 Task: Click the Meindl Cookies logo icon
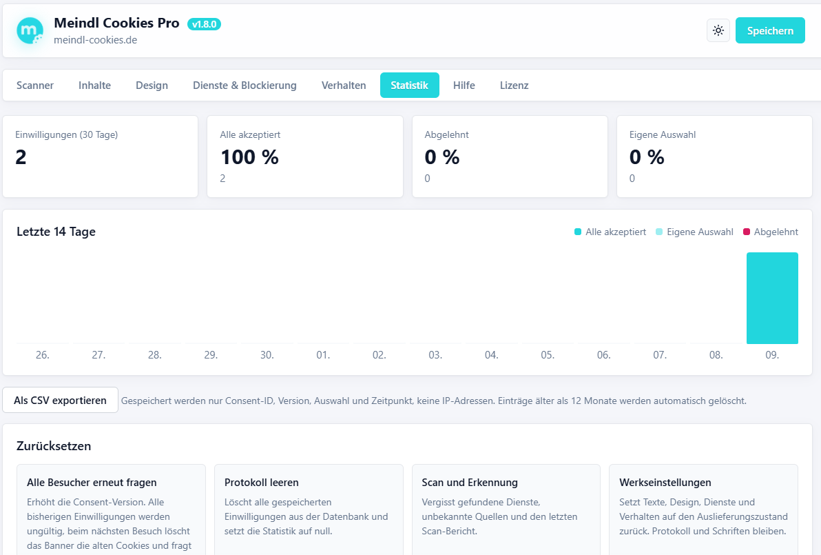30,30
